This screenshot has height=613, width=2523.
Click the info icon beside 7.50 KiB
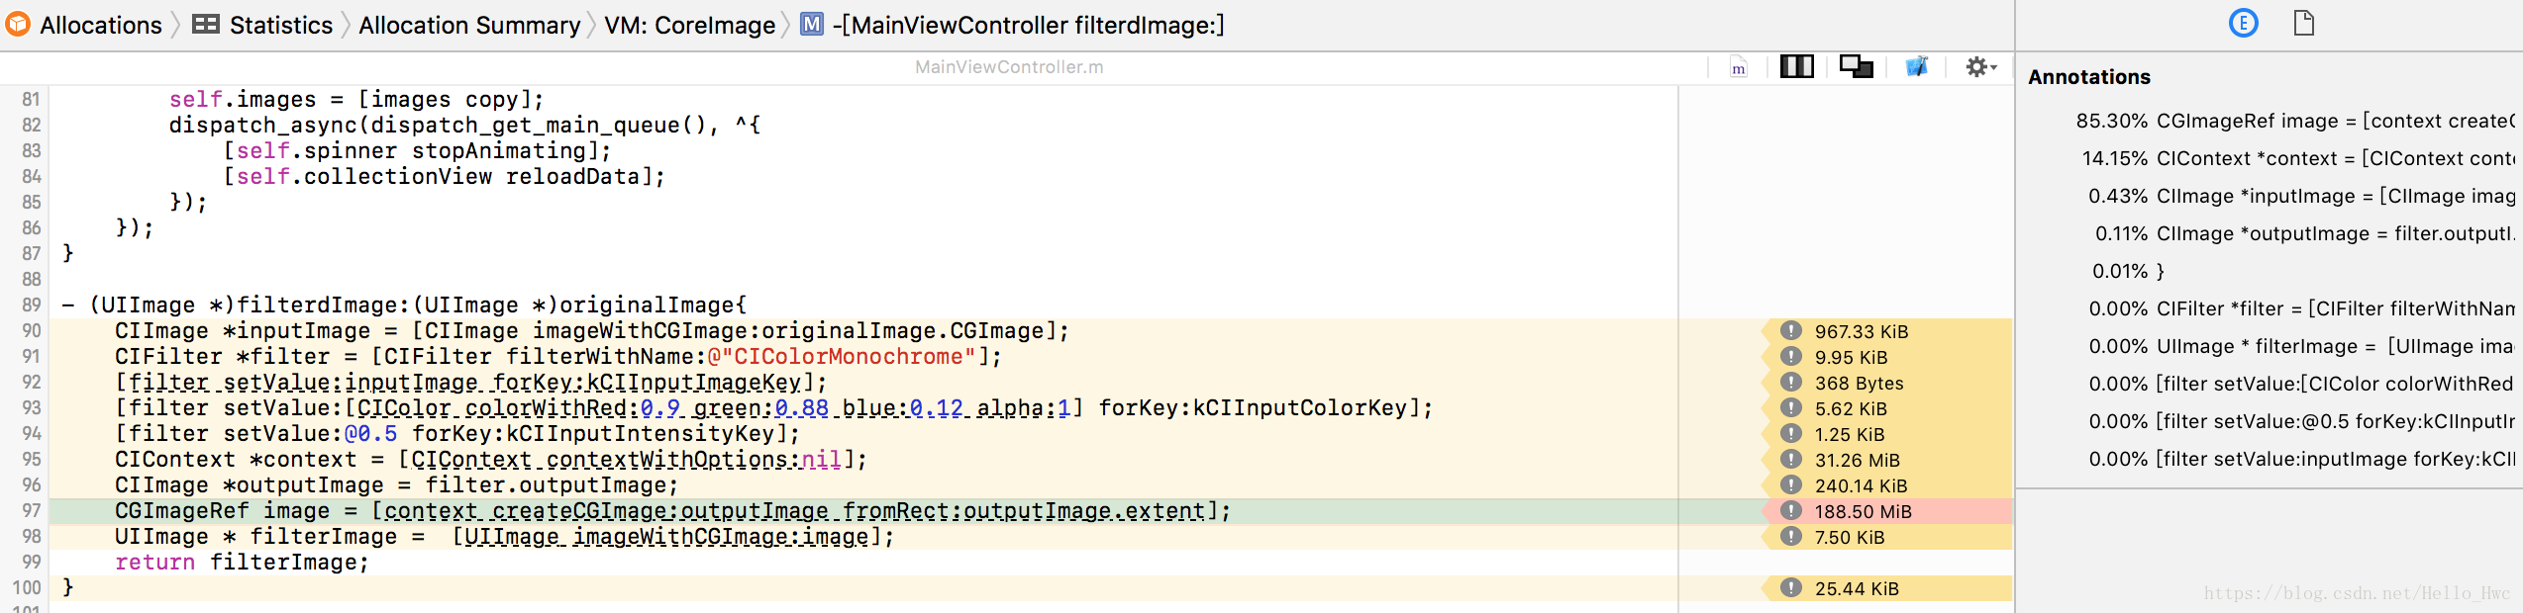[x=1790, y=536]
